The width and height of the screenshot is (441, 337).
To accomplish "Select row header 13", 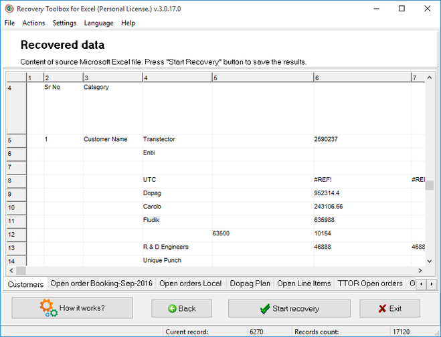I will (x=16, y=249).
